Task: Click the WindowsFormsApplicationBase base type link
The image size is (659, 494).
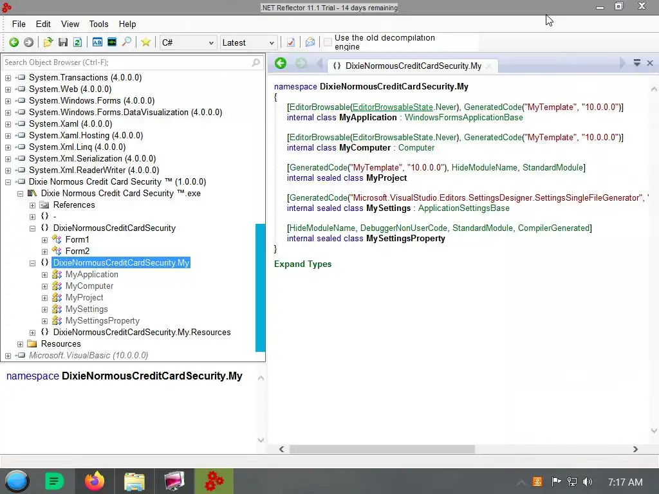Action: tap(463, 117)
